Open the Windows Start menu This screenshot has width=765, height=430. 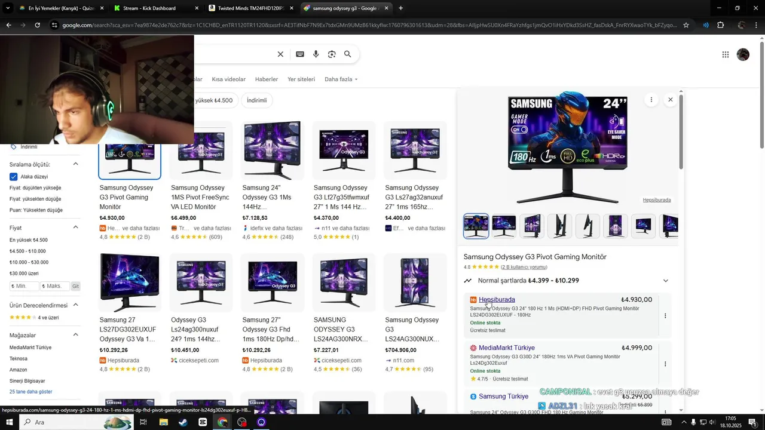click(x=10, y=422)
